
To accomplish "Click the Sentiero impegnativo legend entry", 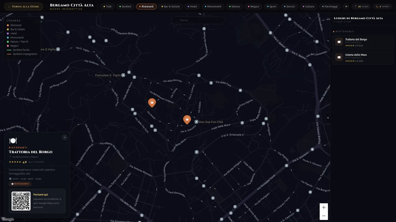I will click(22, 54).
